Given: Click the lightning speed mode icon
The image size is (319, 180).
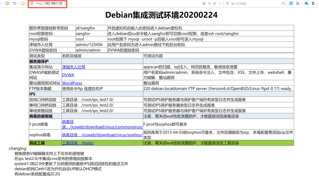Looking at the screenshot, I should point(209,4).
